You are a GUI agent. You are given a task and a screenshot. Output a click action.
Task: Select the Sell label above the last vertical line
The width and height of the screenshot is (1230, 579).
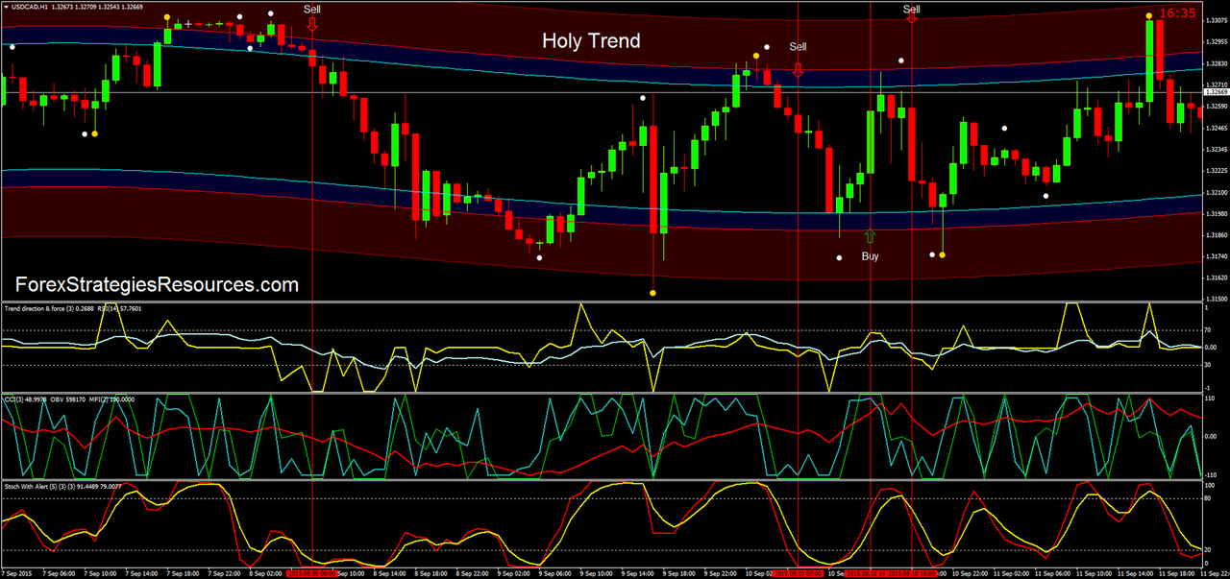click(911, 10)
